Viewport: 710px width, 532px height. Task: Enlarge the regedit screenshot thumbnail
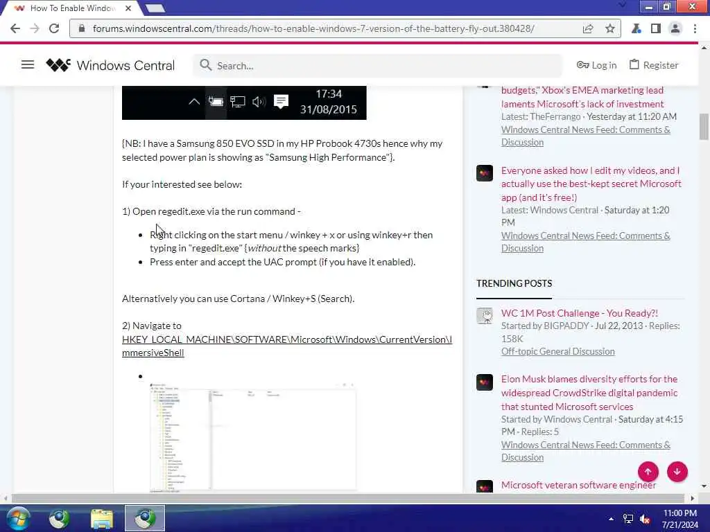click(x=252, y=436)
